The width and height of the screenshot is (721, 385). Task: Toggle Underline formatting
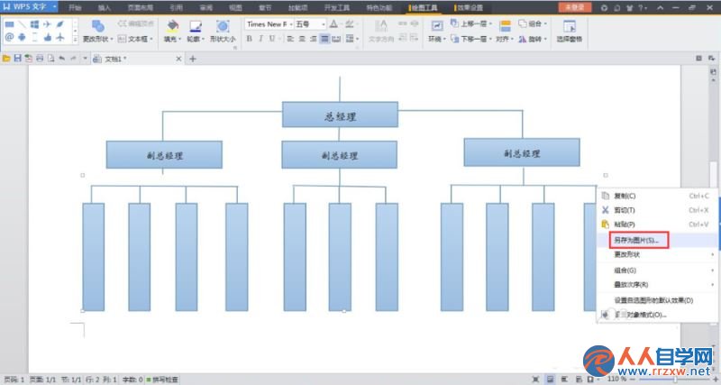[272, 39]
